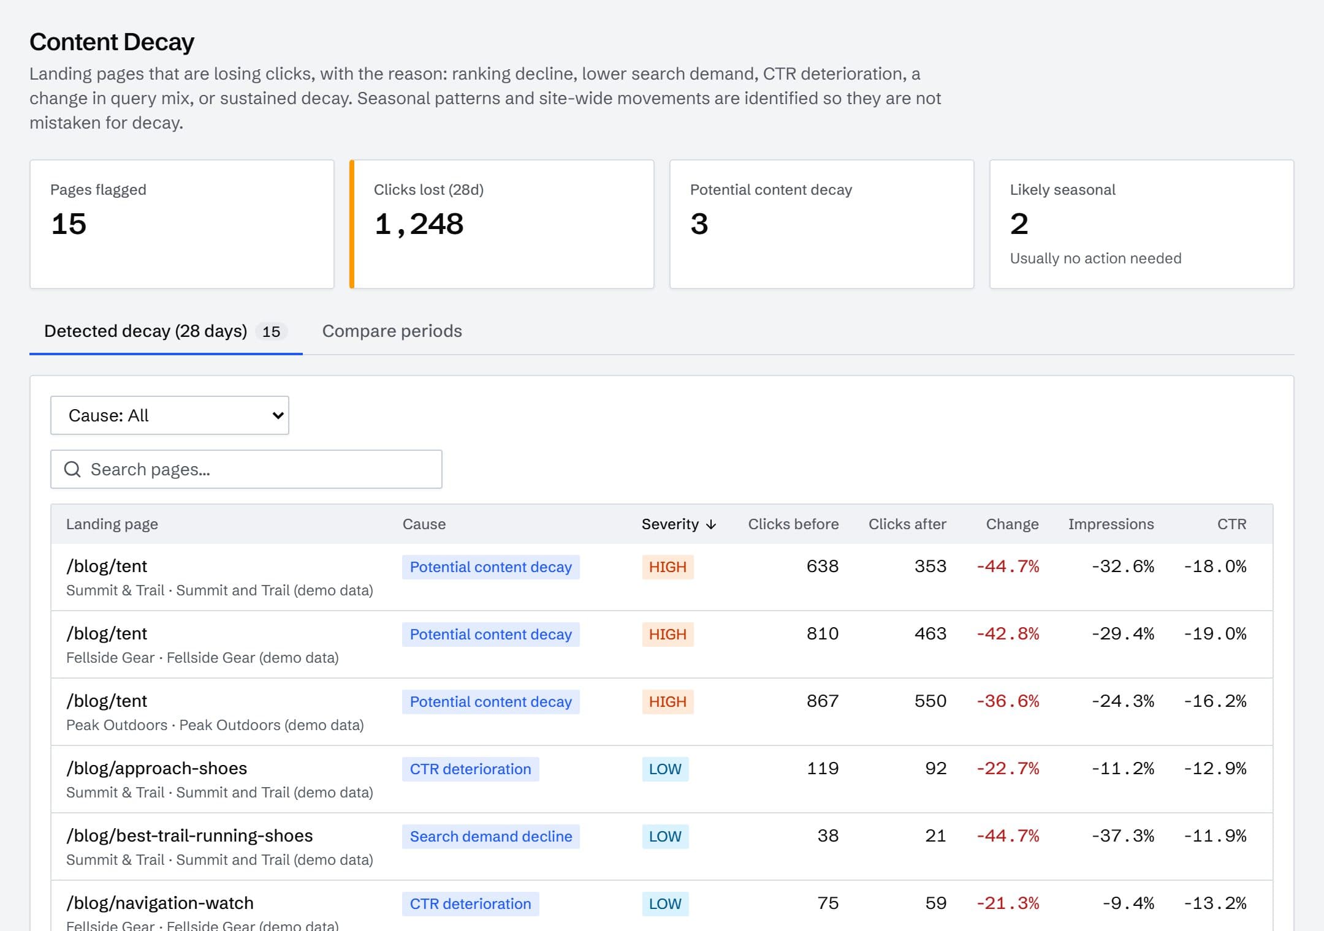Open /blog/tent for Summit & Trail
This screenshot has height=931, width=1324.
pos(107,567)
